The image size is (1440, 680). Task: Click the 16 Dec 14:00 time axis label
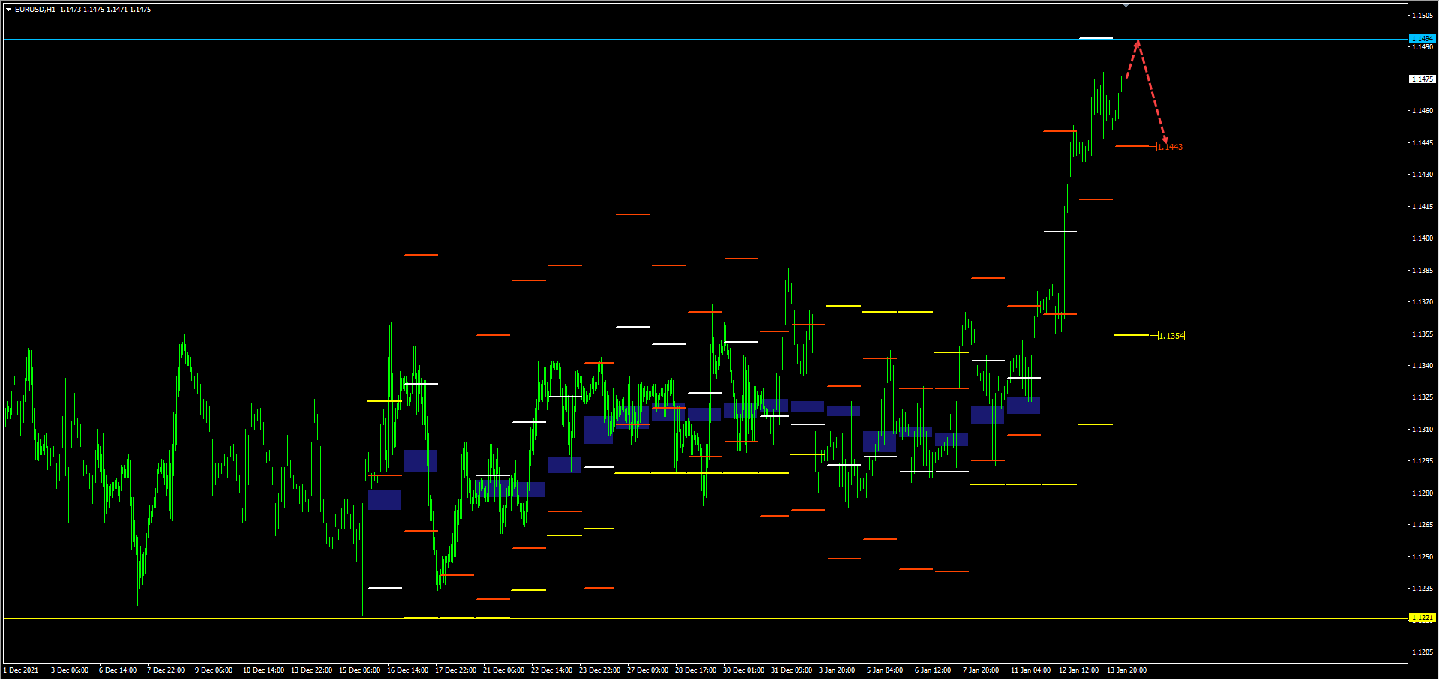tap(407, 670)
